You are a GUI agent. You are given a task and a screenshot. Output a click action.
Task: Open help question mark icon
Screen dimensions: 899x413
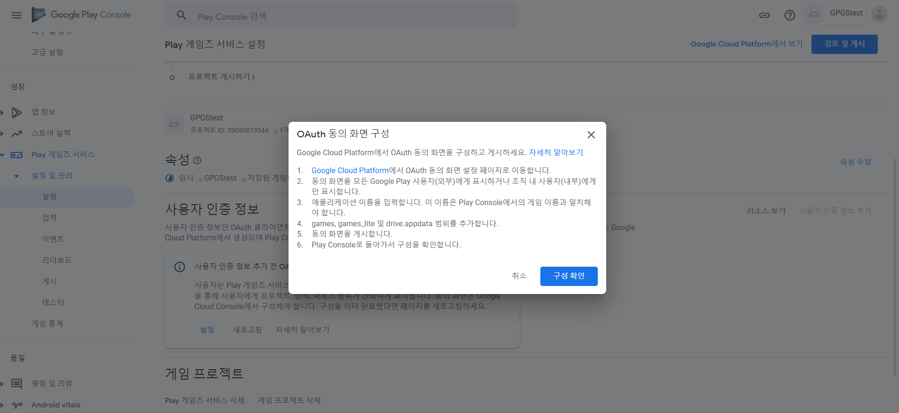pyautogui.click(x=790, y=16)
